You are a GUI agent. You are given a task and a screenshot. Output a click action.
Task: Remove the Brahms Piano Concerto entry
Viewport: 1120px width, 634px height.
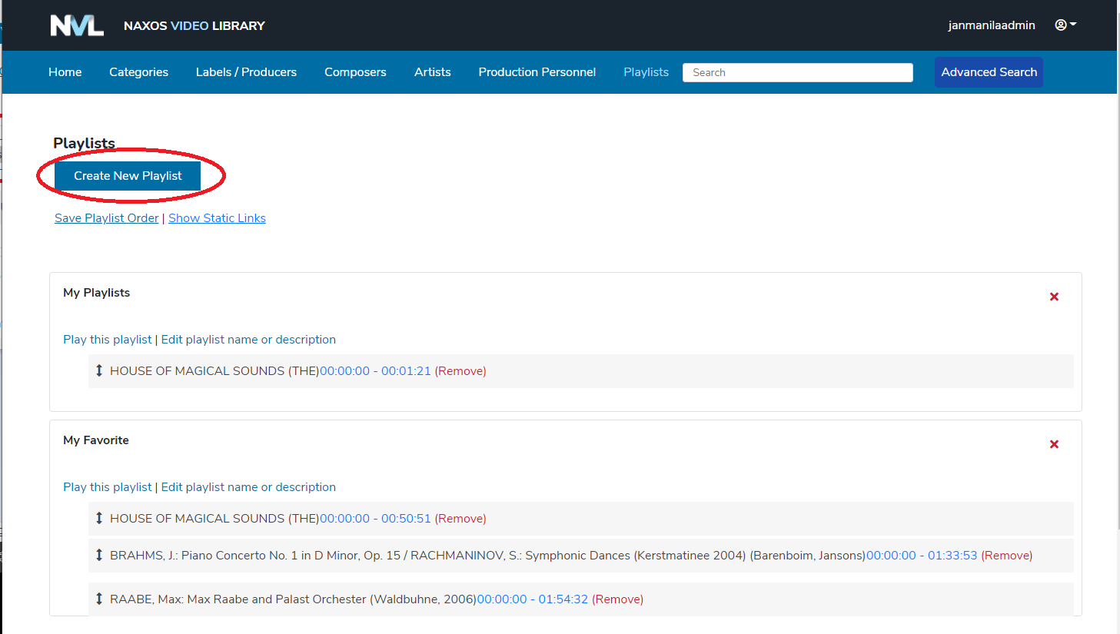click(x=1007, y=556)
